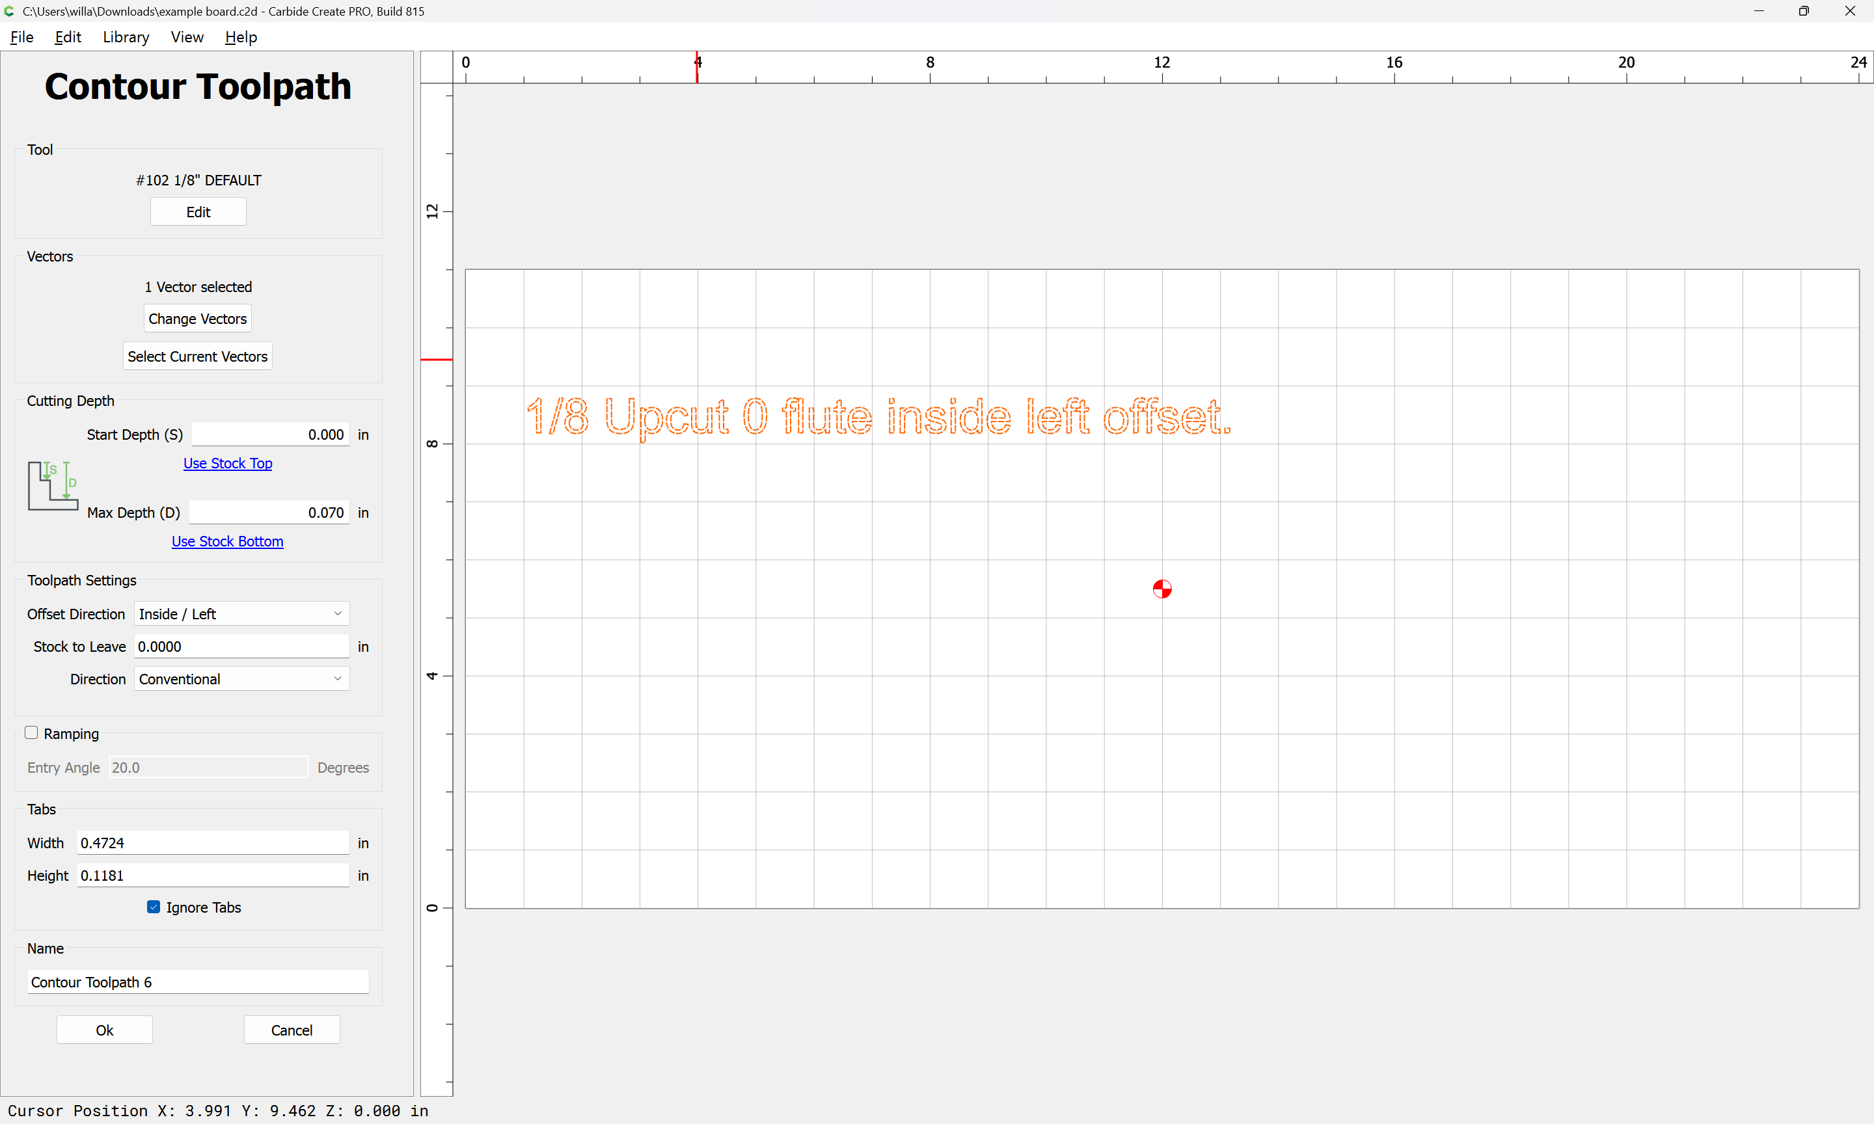Click the Carbide Create app icon in title bar
This screenshot has width=1874, height=1124.
9,10
